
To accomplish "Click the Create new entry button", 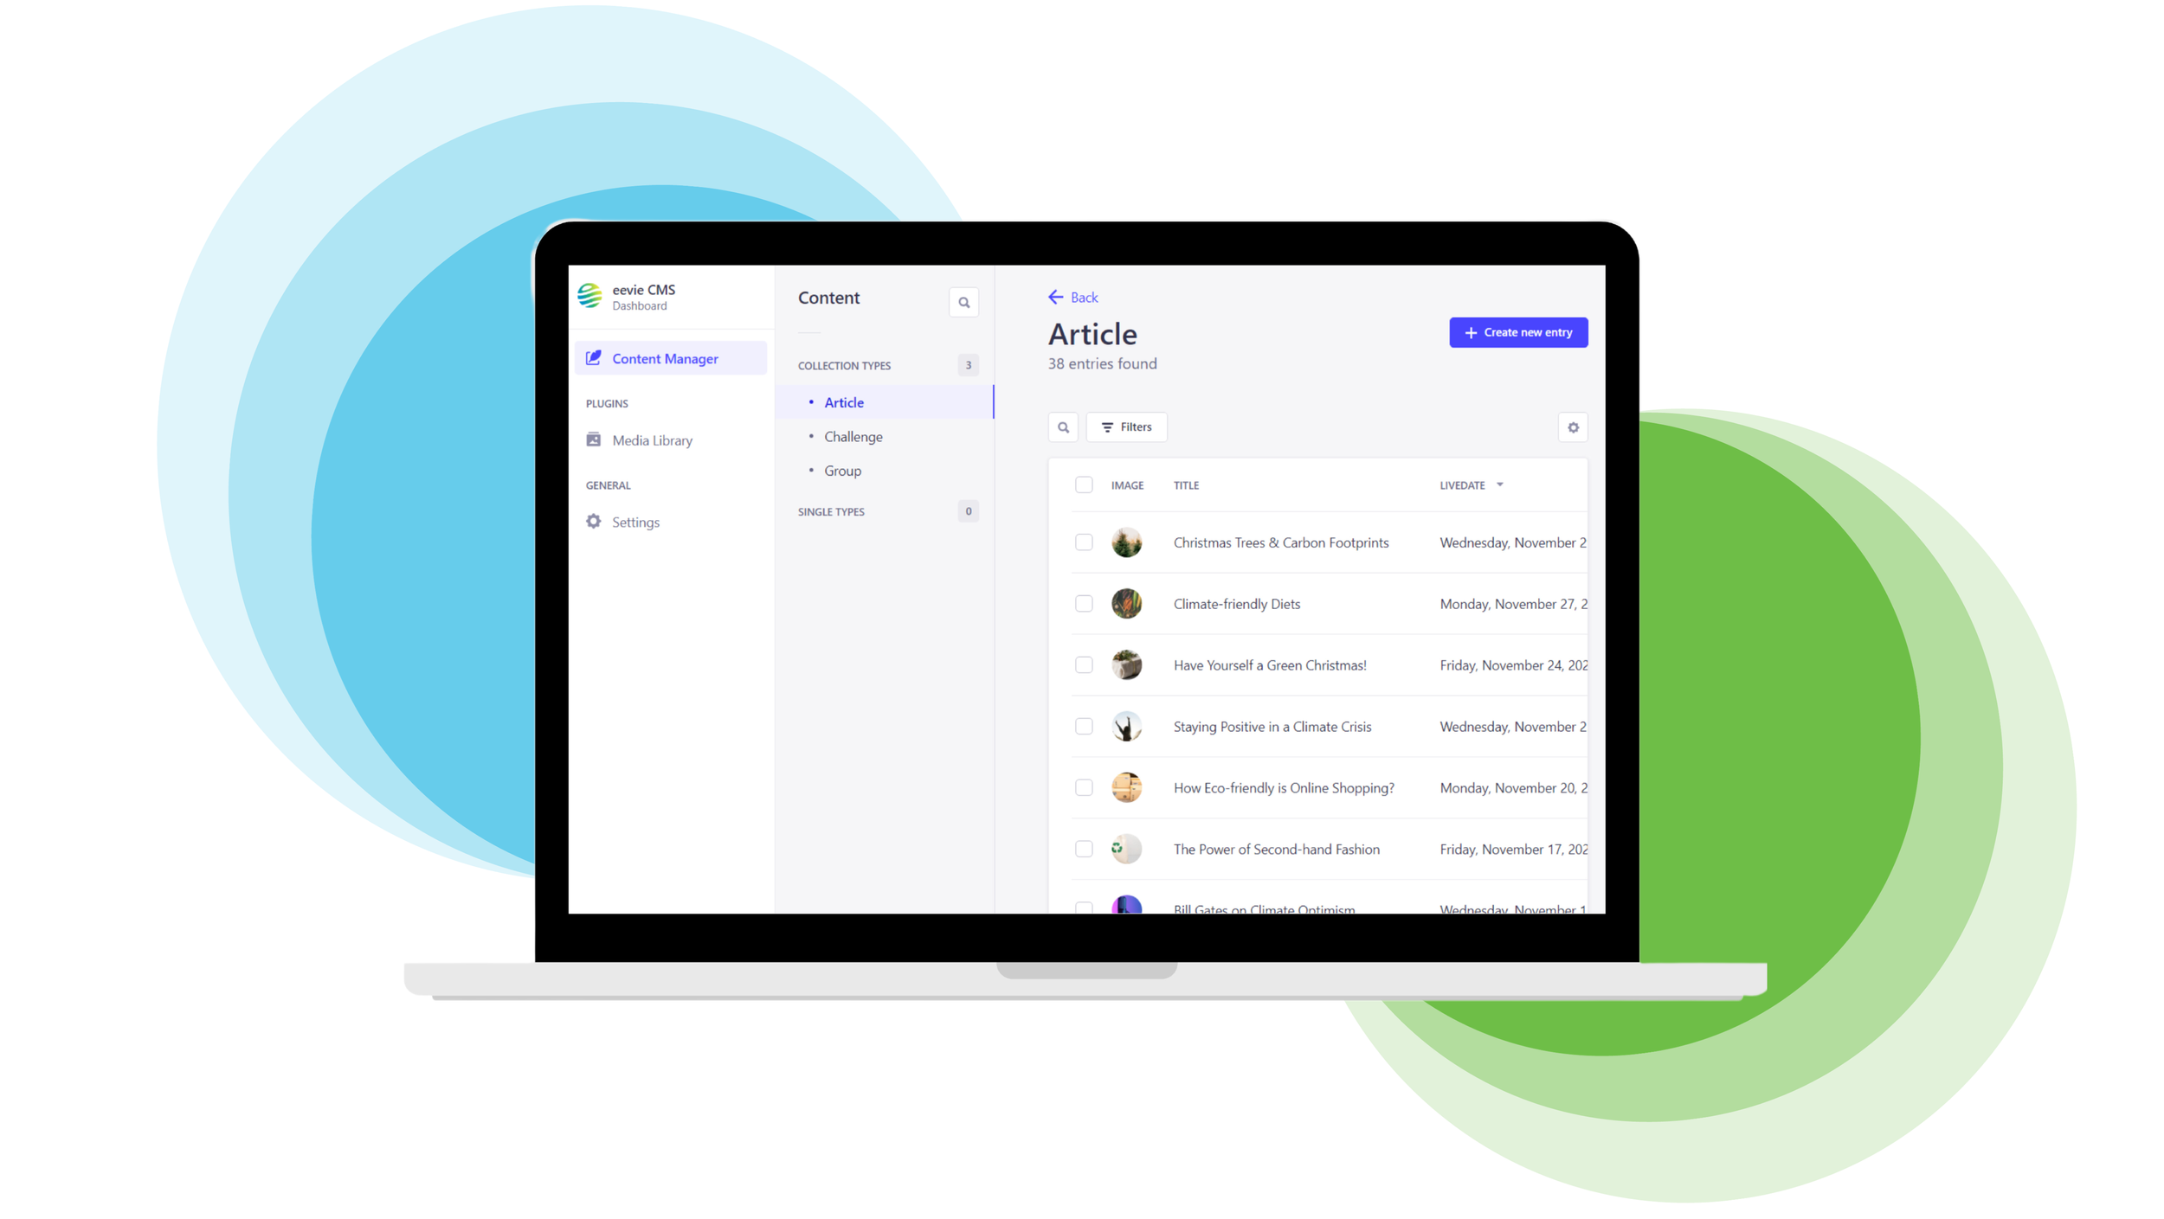I will (1517, 331).
